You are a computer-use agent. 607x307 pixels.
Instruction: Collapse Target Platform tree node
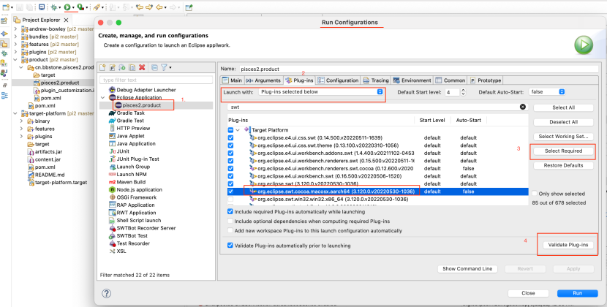(x=238, y=130)
